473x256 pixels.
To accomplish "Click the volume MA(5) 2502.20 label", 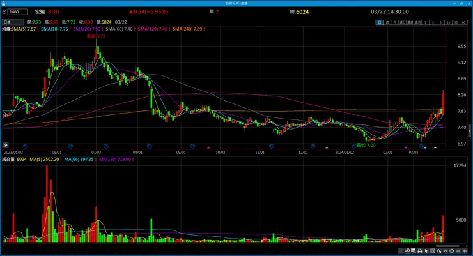I will pos(44,160).
